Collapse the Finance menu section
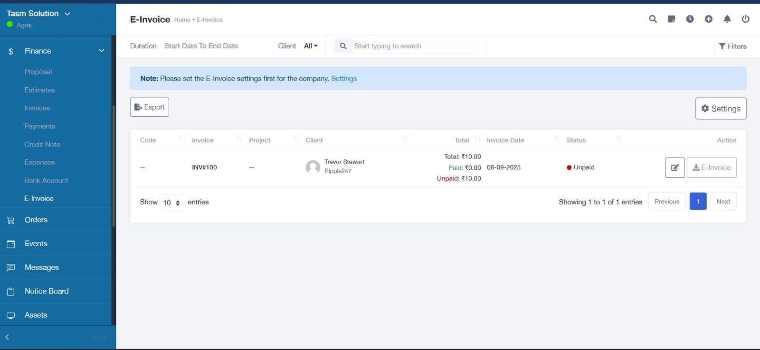 point(101,51)
